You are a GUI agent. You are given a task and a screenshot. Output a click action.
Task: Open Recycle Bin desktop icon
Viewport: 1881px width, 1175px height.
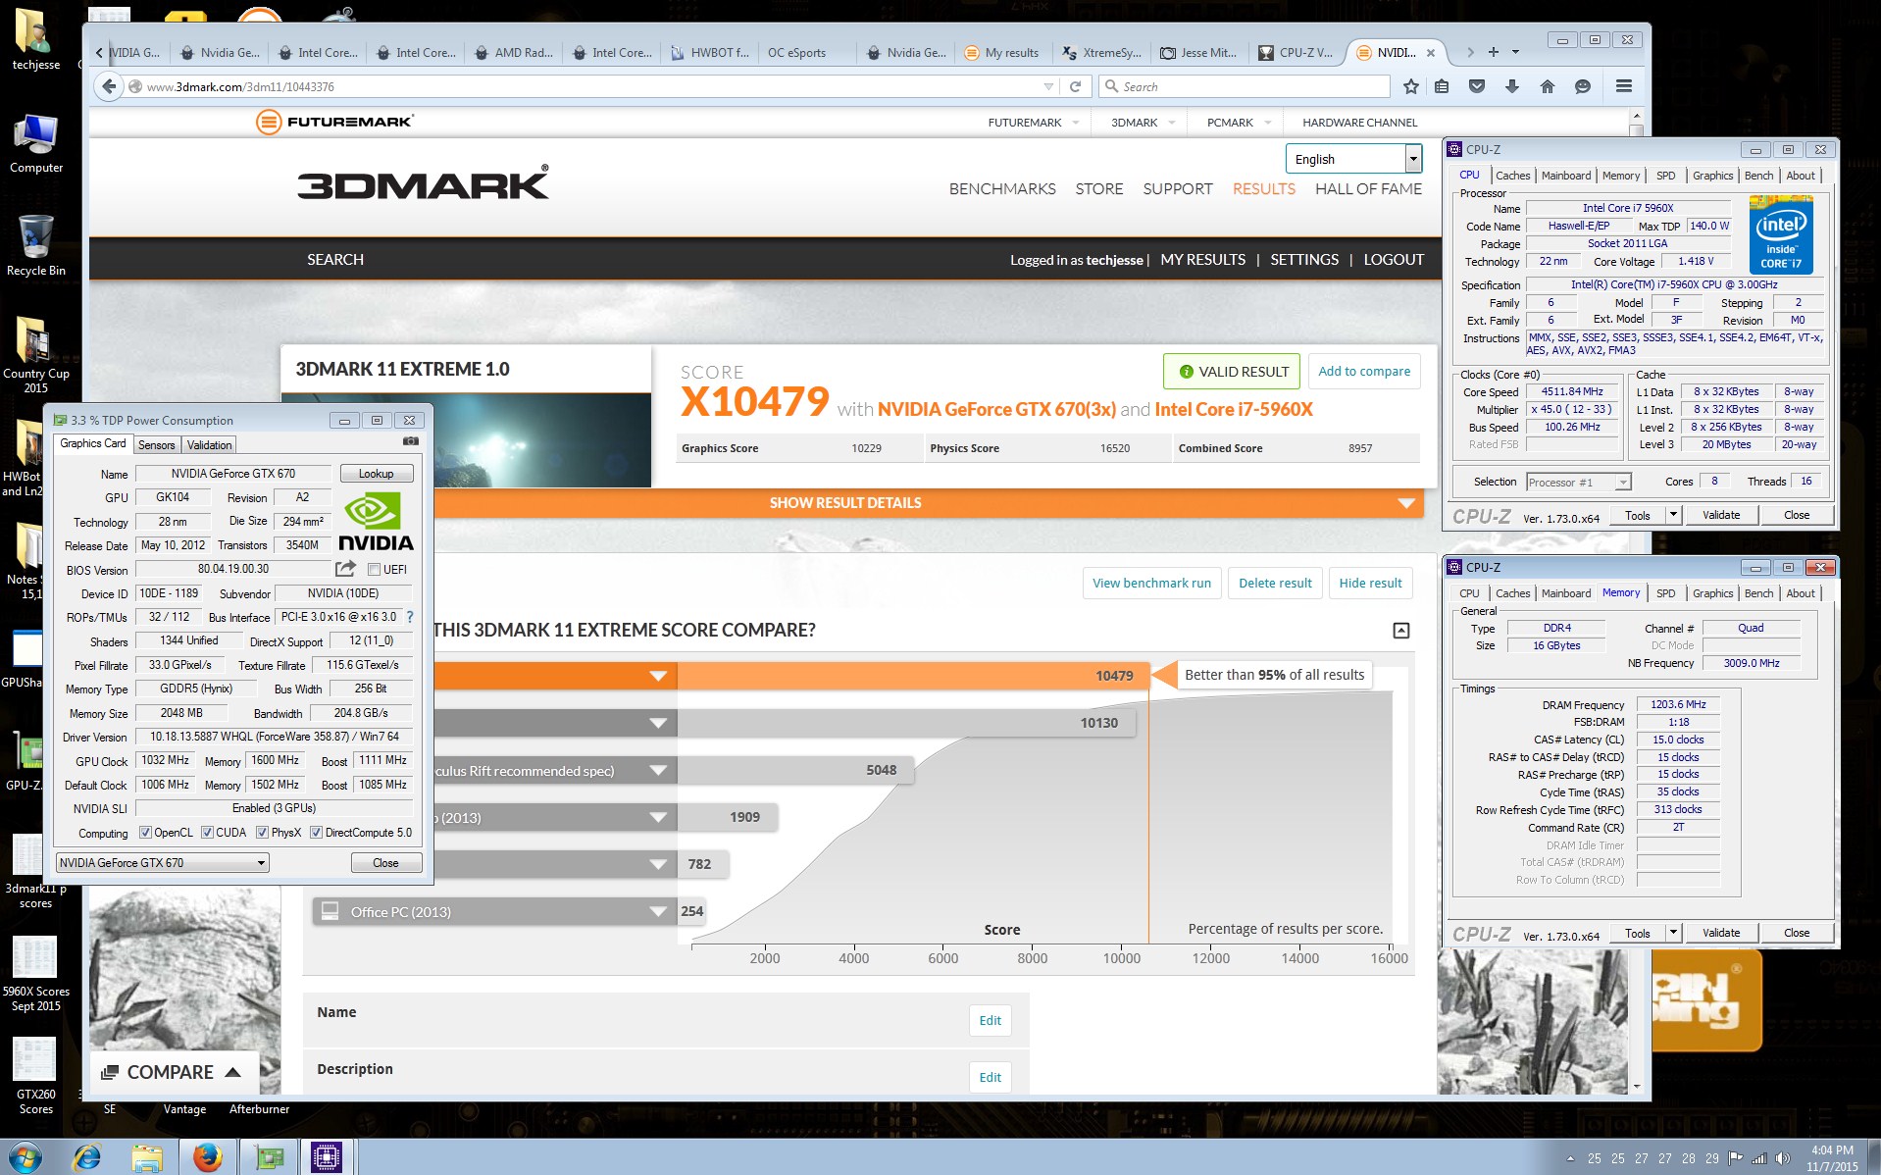tap(35, 245)
